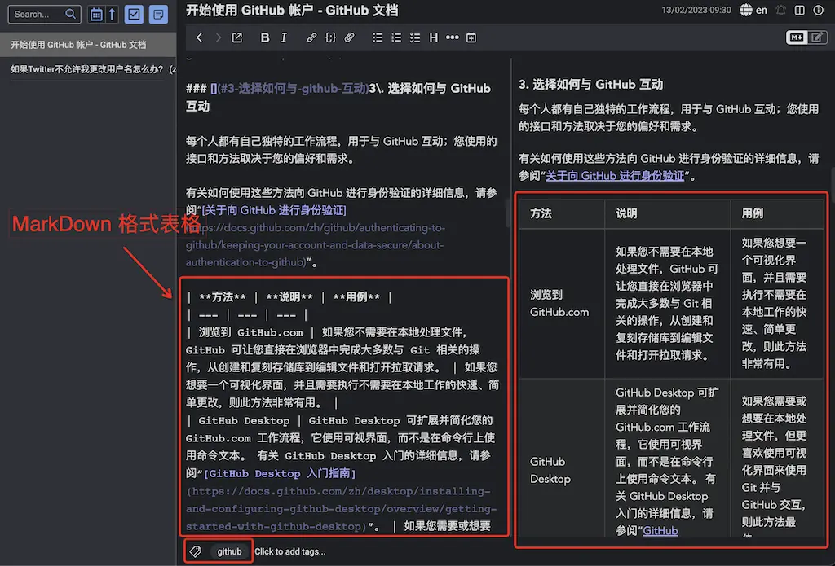835x566 pixels.
Task: Open note properties info icon
Action: pos(819,10)
